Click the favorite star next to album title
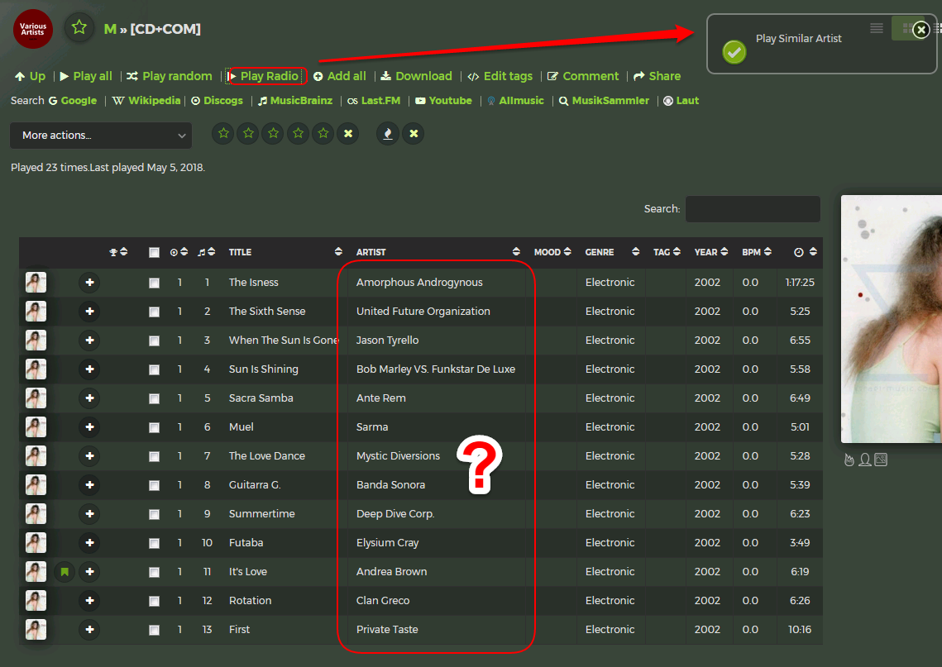 (79, 27)
